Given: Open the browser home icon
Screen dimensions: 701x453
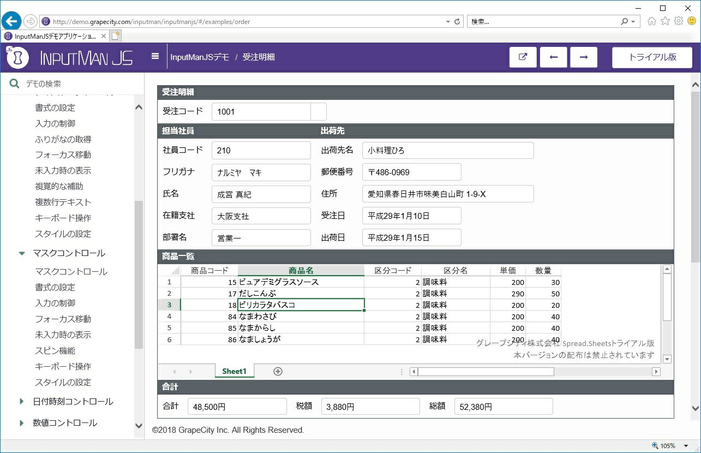Looking at the screenshot, I should pos(652,21).
